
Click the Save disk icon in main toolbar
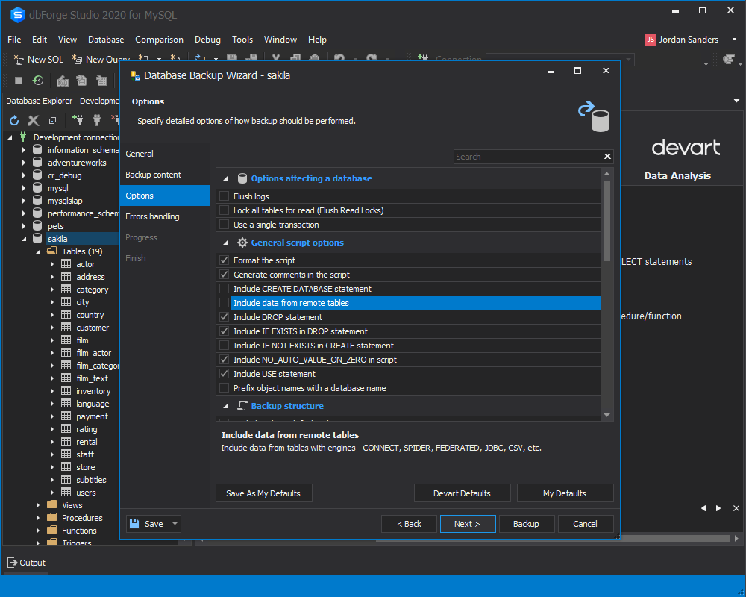(x=232, y=59)
